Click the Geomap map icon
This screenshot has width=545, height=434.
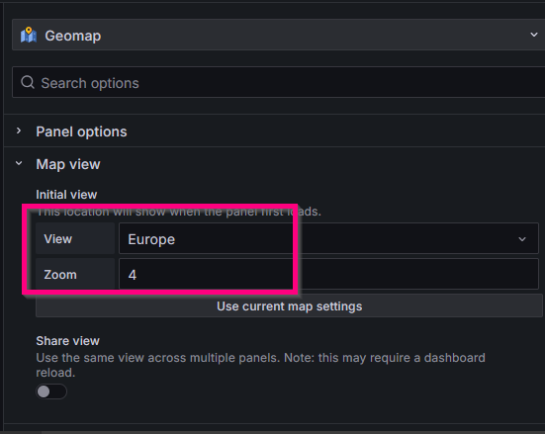point(29,35)
